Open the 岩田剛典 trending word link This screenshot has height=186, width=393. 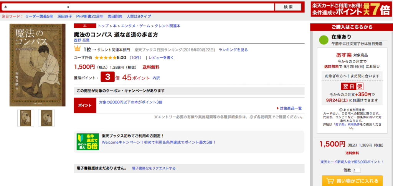pos(115,16)
